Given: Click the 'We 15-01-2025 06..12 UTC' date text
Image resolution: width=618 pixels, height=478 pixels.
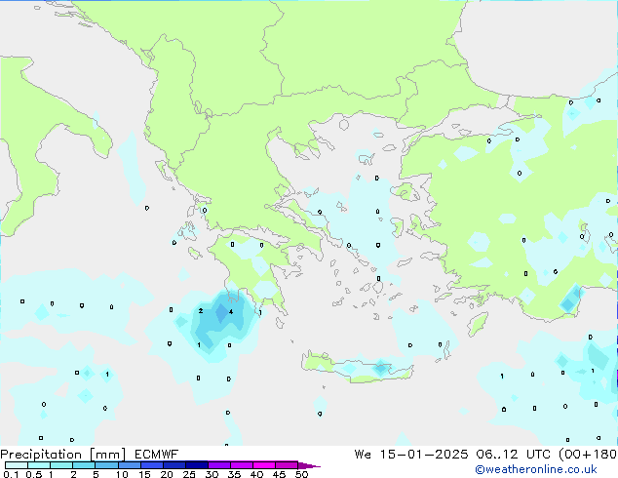Looking at the screenshot, I should pos(454,455).
